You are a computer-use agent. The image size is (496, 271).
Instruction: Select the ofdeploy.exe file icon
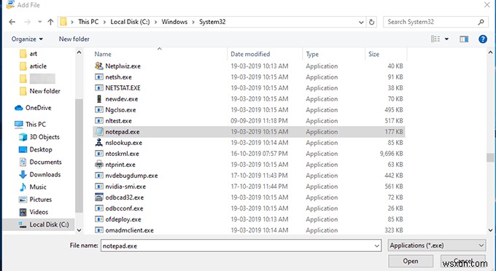[x=99, y=219]
